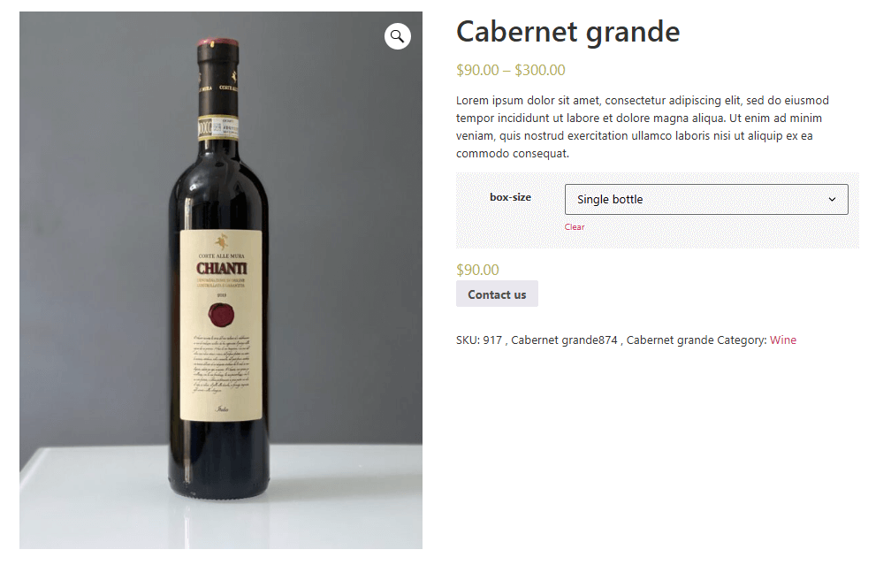Click the red wax seal on bottle label
This screenshot has height=565, width=891.
pos(220,314)
